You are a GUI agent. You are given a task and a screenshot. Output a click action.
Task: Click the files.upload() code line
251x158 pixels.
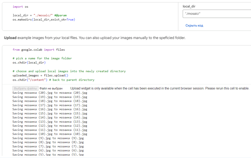(x=40, y=75)
